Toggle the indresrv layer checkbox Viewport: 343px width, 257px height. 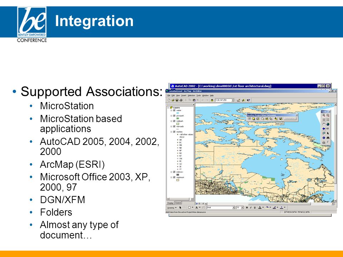(174, 172)
